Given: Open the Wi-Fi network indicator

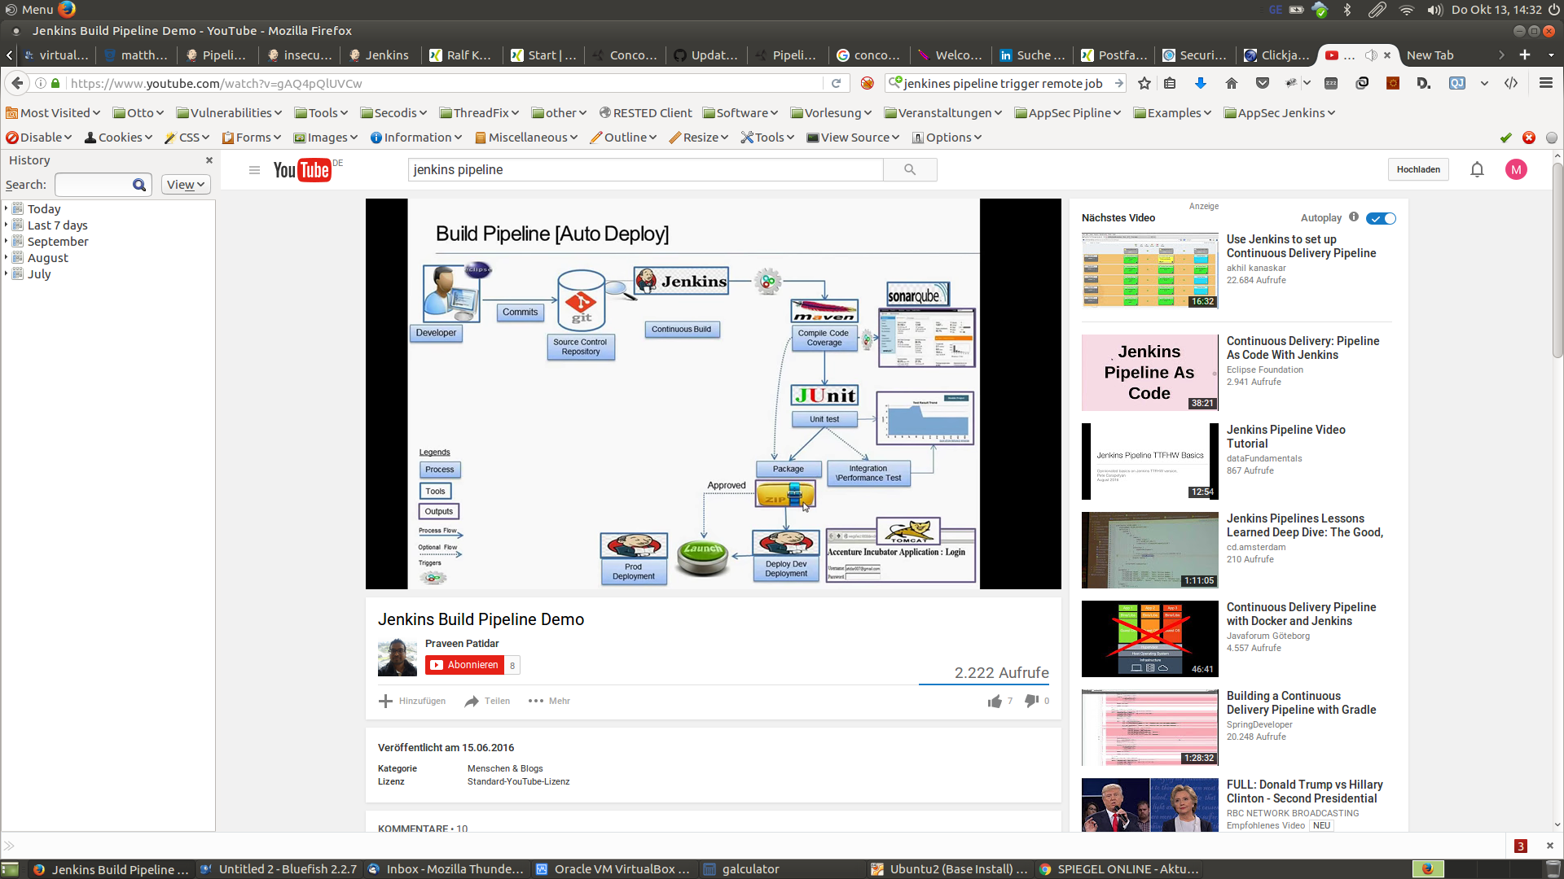Looking at the screenshot, I should click(1407, 10).
